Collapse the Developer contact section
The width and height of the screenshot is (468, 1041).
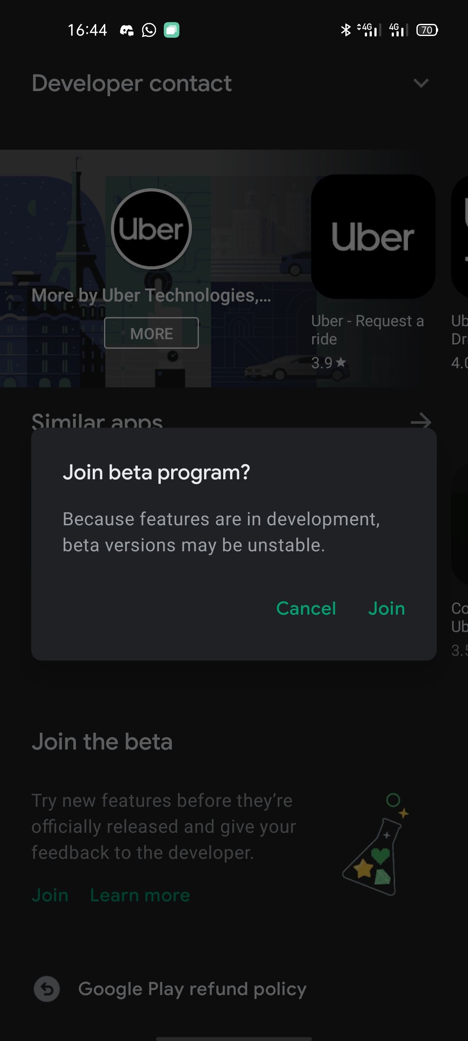pyautogui.click(x=421, y=83)
